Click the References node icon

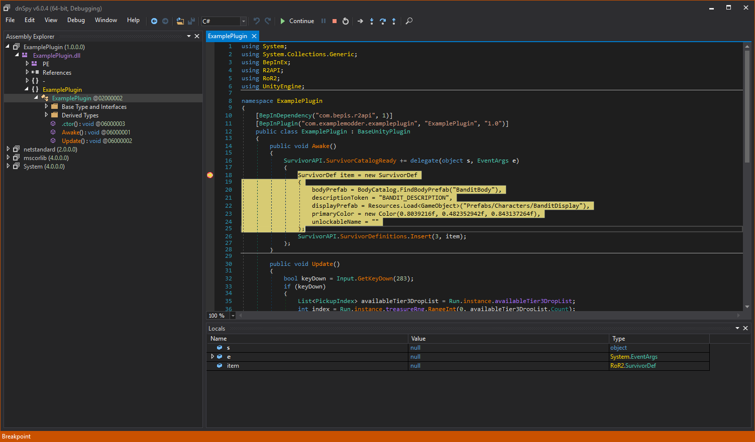35,72
